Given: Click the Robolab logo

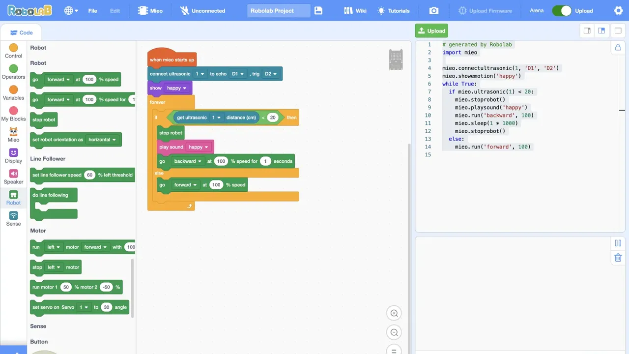Looking at the screenshot, I should point(29,10).
